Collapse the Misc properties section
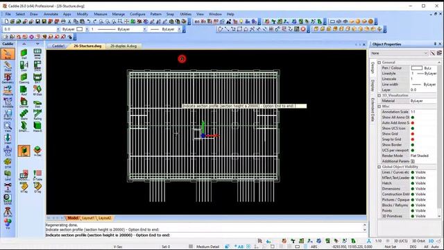This screenshot has width=444, height=250. click(x=379, y=106)
